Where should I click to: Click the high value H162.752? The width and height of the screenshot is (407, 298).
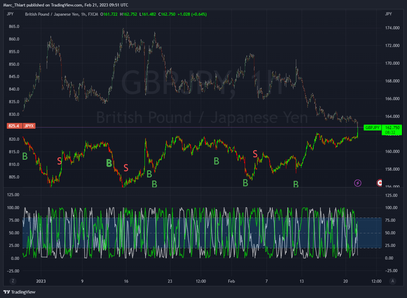[129, 14]
